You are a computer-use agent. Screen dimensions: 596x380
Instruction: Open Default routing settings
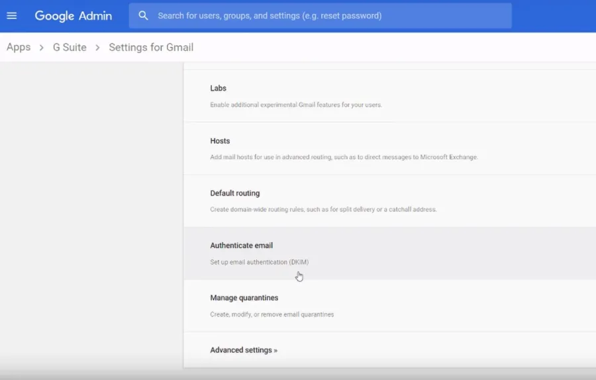389,201
